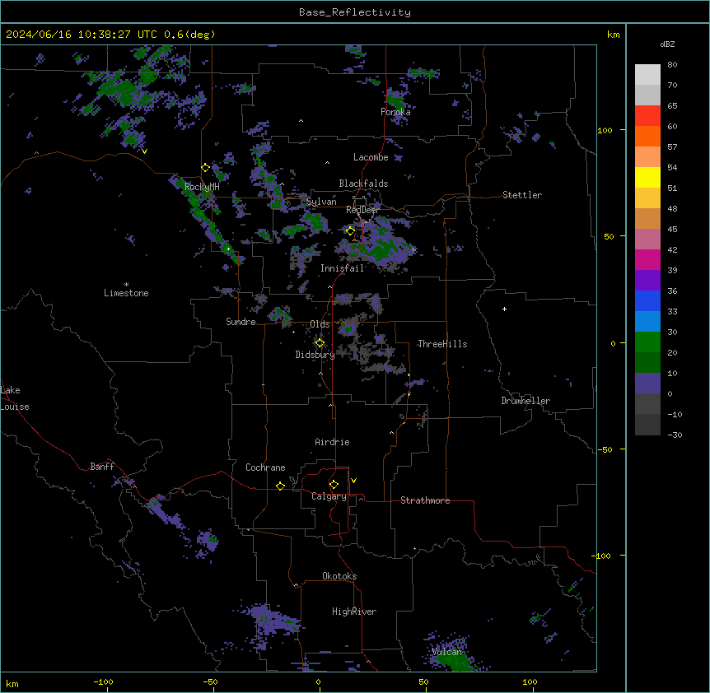Click the dBZ legend heading
The height and width of the screenshot is (693, 710).
(667, 44)
